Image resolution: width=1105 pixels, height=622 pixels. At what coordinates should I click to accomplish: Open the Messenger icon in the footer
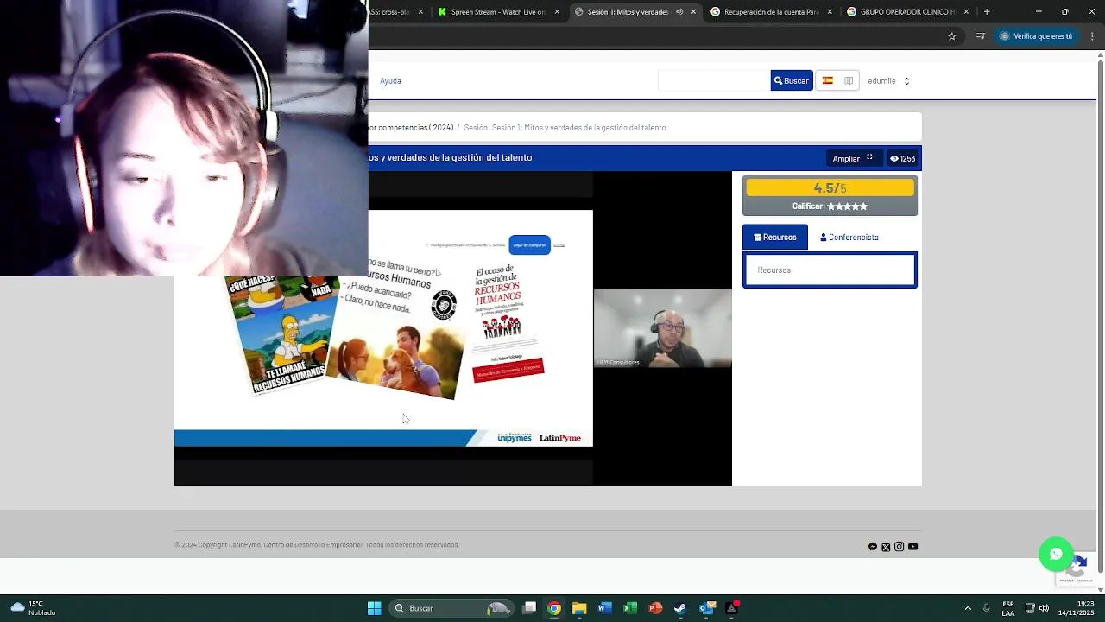coord(873,547)
